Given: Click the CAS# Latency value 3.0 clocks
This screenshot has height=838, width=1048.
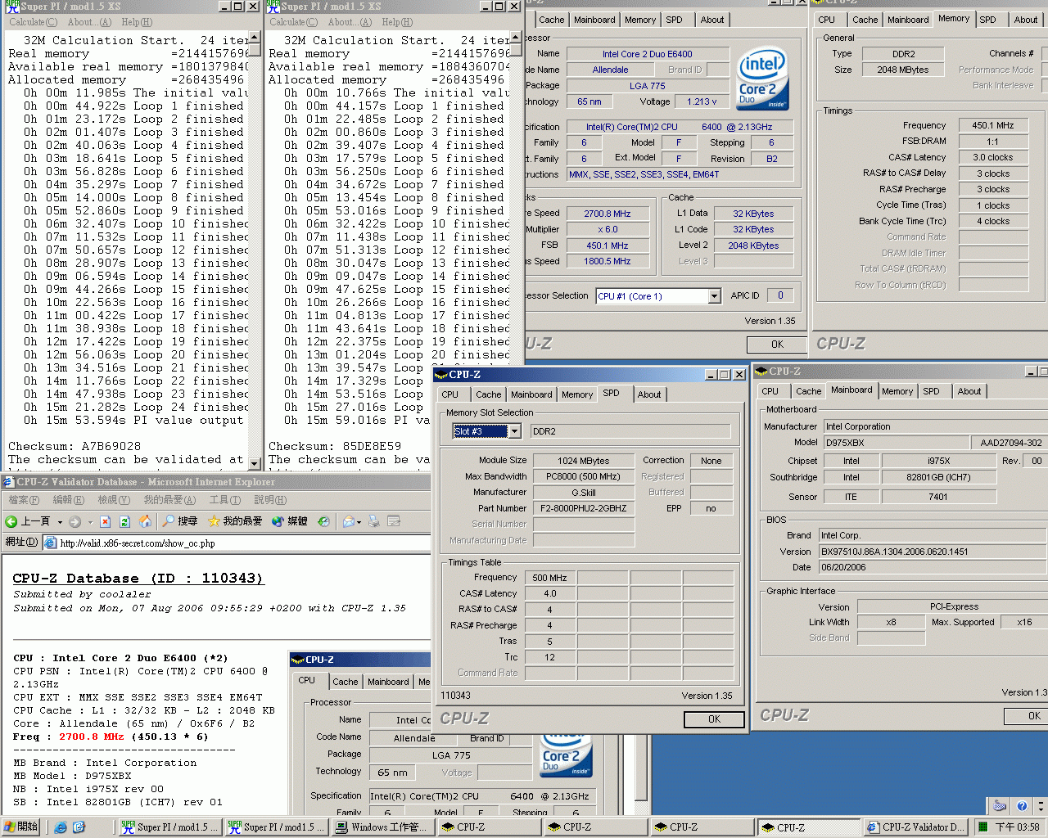Looking at the screenshot, I should [992, 157].
